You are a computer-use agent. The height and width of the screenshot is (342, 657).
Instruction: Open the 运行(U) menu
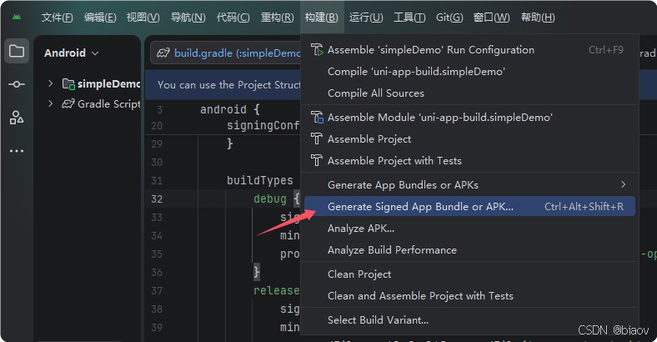[x=366, y=18]
